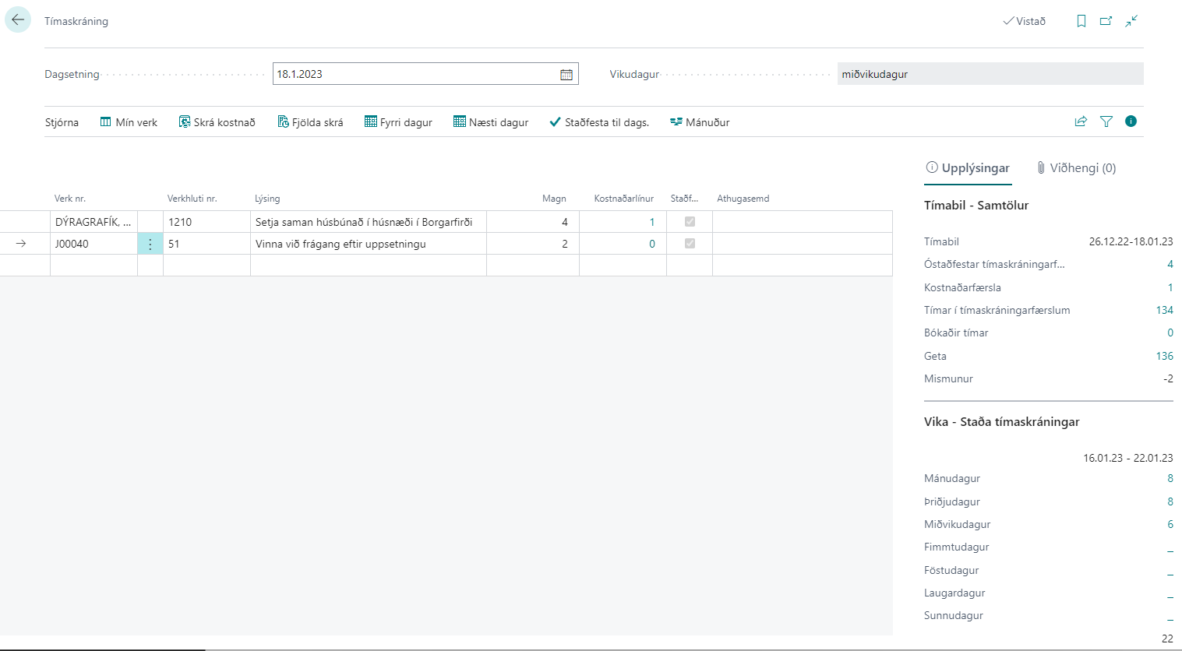Open Skrá kostnað action
Viewport: 1182px width, 651px height.
(217, 122)
